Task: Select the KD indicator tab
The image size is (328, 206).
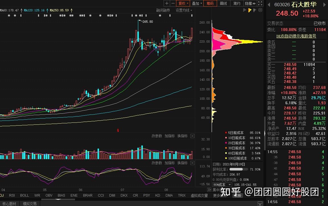Action: [158, 195]
